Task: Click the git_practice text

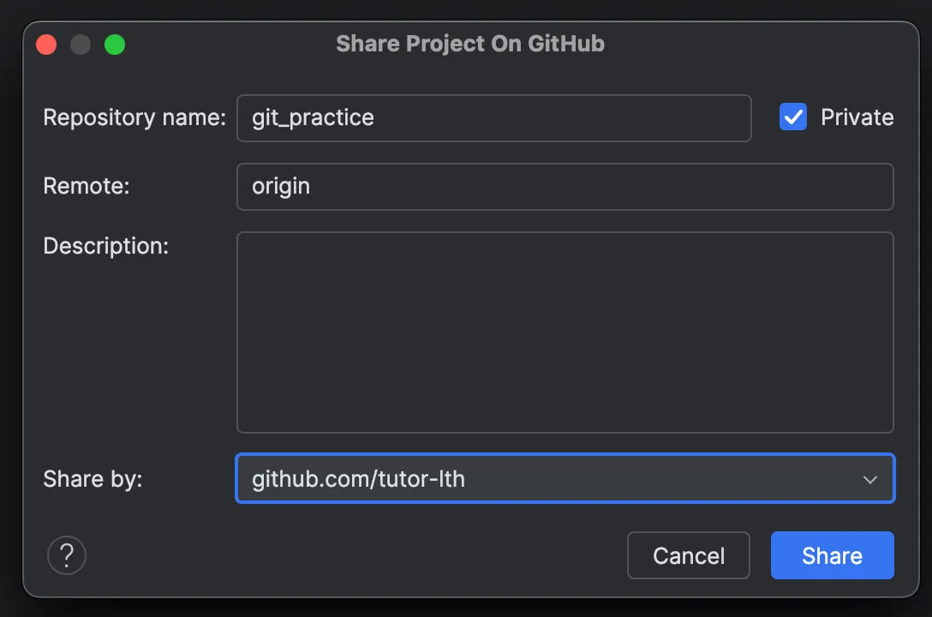Action: click(313, 117)
